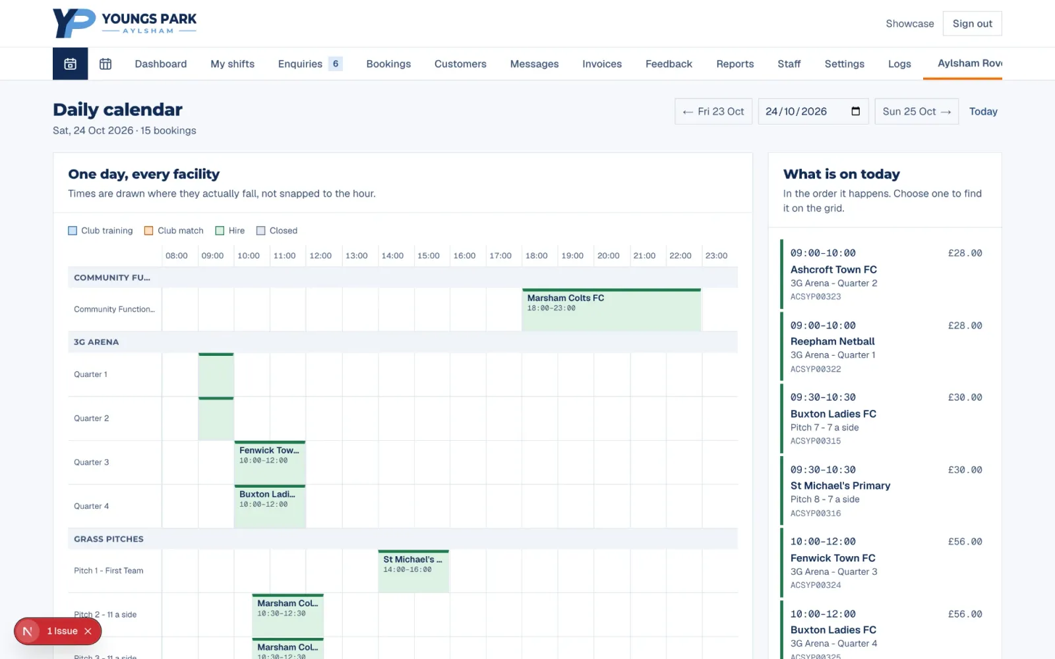Viewport: 1055px width, 659px height.
Task: Dismiss the 1 Issue notification with X
Action: tap(88, 631)
